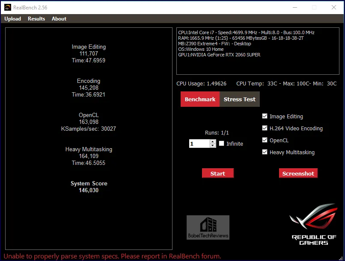Click the runs count input field
This screenshot has width=345, height=261.
pos(199,144)
